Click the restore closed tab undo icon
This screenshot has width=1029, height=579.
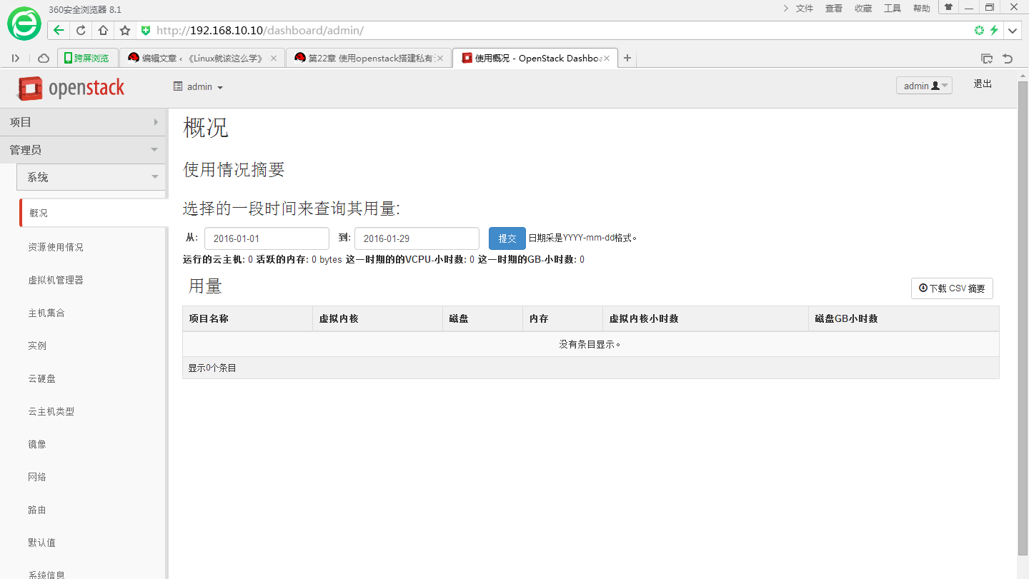point(1008,59)
